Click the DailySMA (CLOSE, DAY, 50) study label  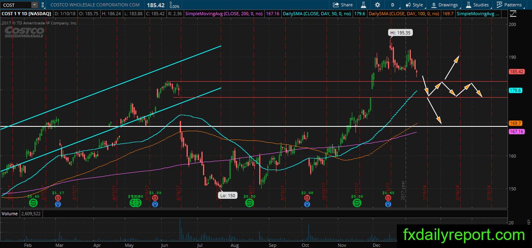[x=317, y=14]
